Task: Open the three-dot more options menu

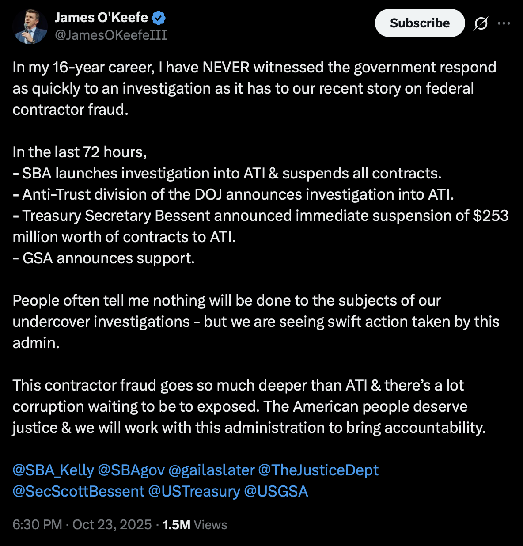Action: pyautogui.click(x=504, y=23)
